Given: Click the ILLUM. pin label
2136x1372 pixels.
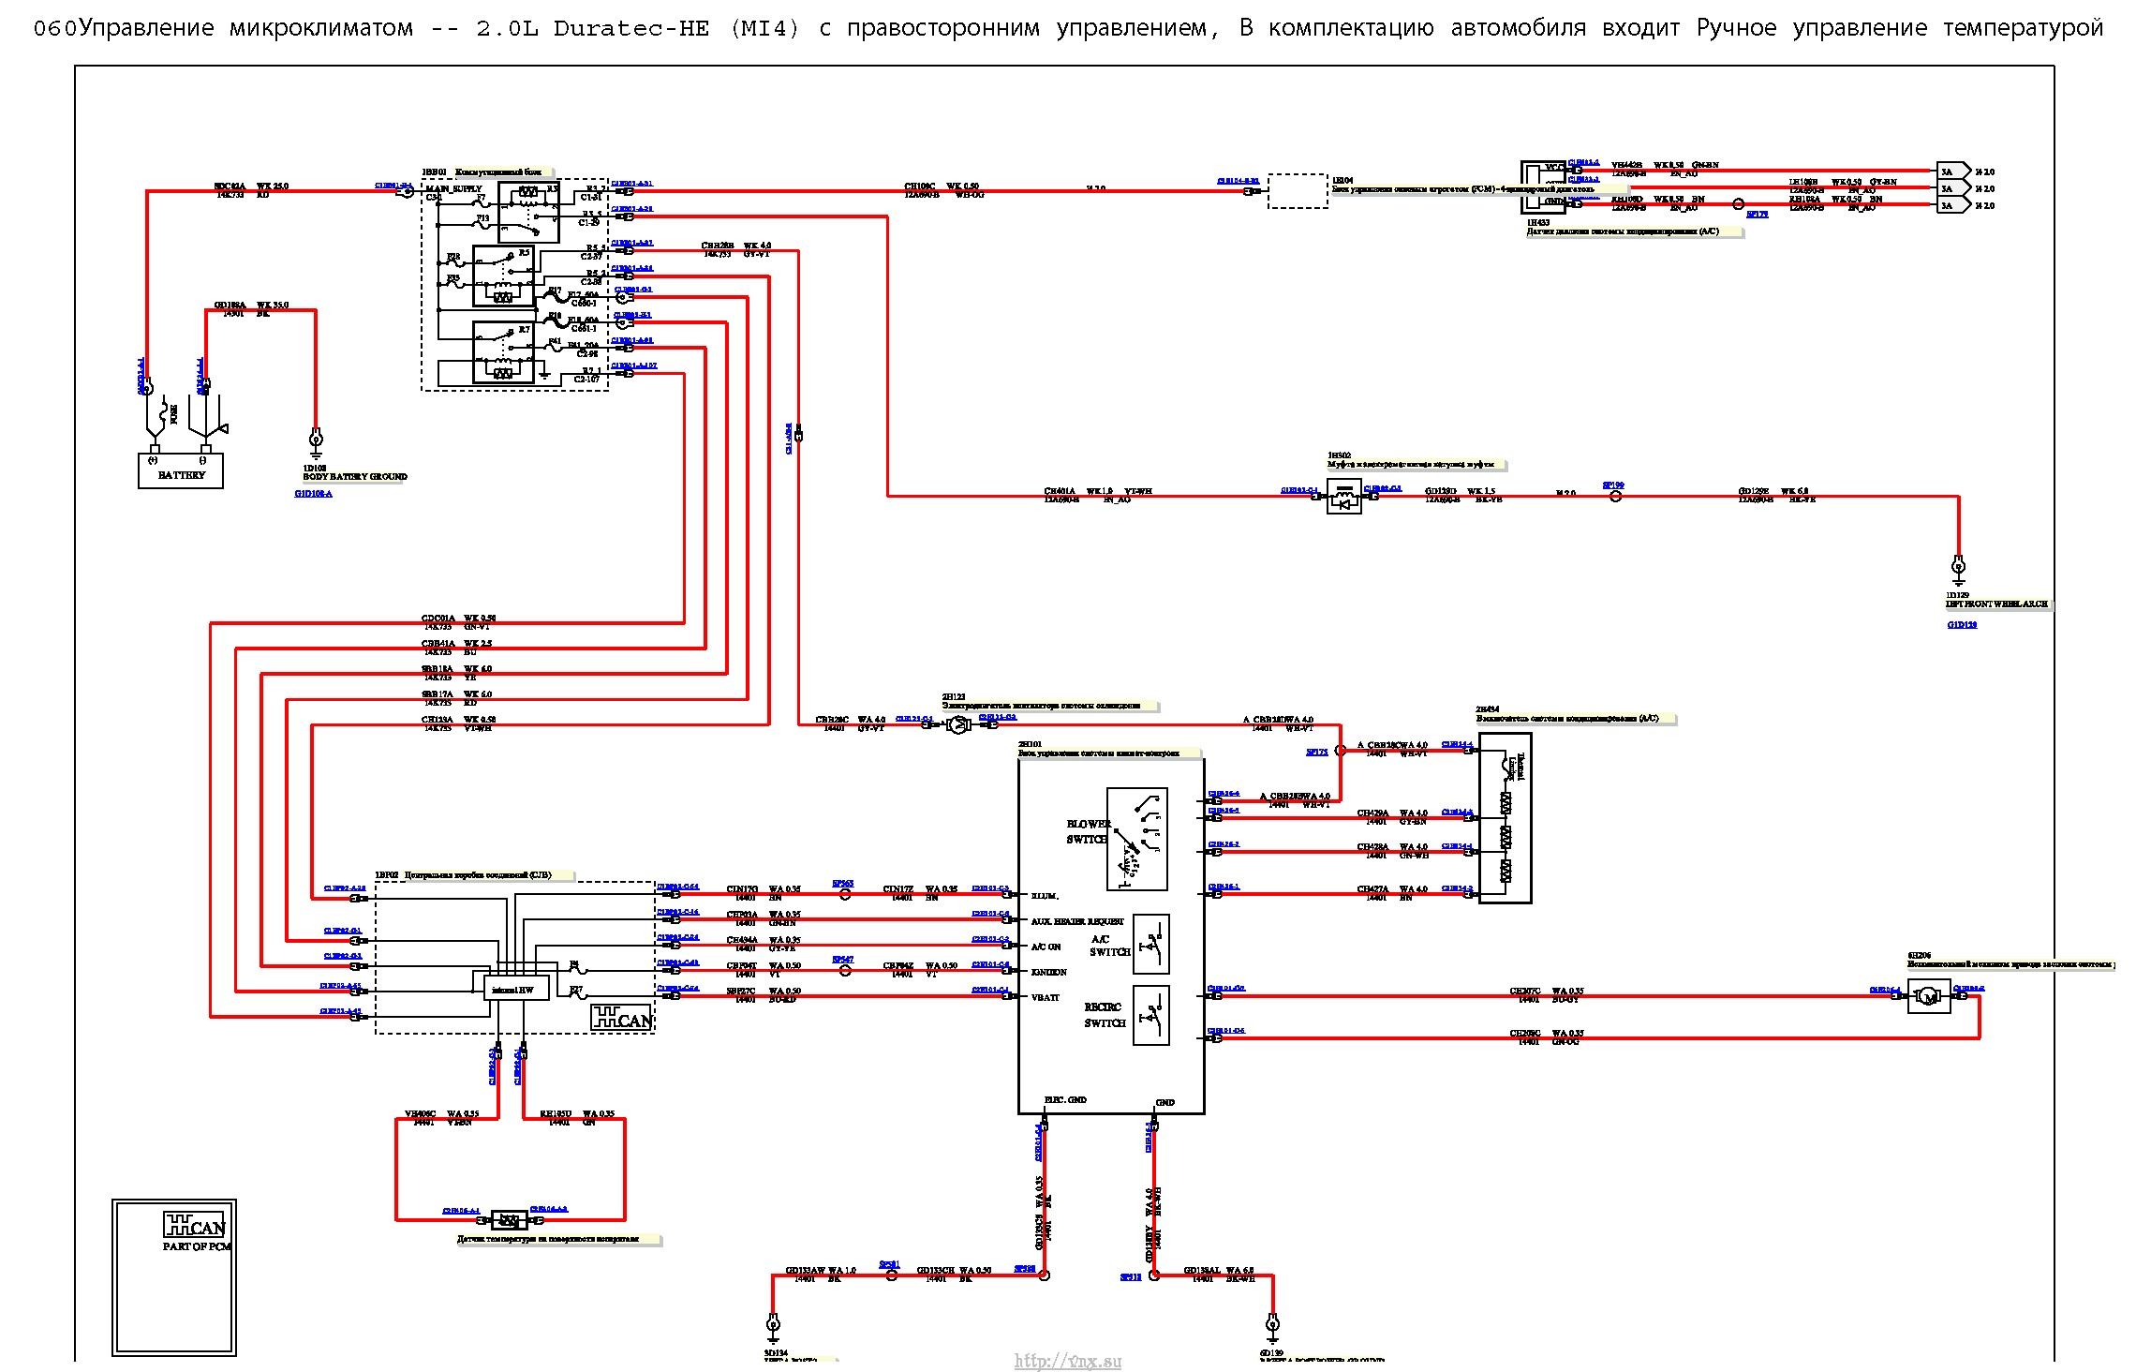Looking at the screenshot, I should (1045, 897).
